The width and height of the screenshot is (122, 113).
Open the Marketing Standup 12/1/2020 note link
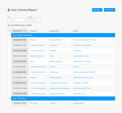[x=83, y=78]
